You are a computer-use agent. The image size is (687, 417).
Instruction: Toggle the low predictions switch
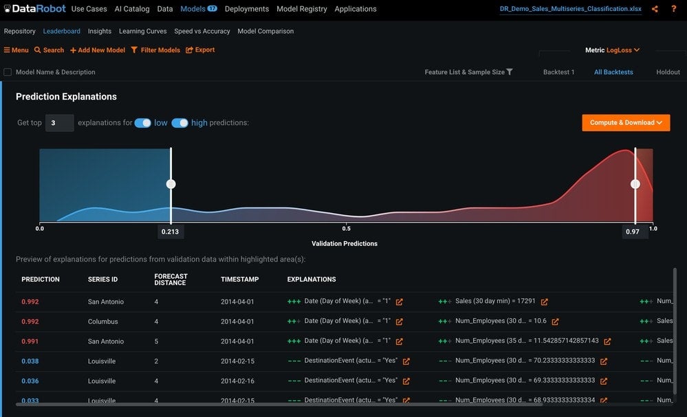[143, 123]
